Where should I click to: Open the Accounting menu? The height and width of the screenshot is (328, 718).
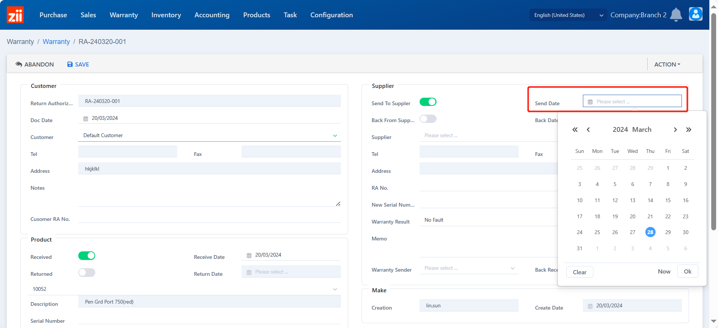[212, 15]
